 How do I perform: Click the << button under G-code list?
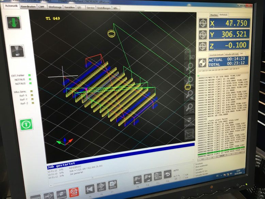coord(202,159)
